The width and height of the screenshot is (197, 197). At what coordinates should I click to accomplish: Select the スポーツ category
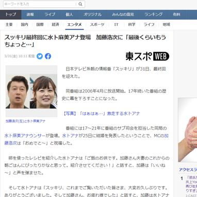tap(97, 25)
